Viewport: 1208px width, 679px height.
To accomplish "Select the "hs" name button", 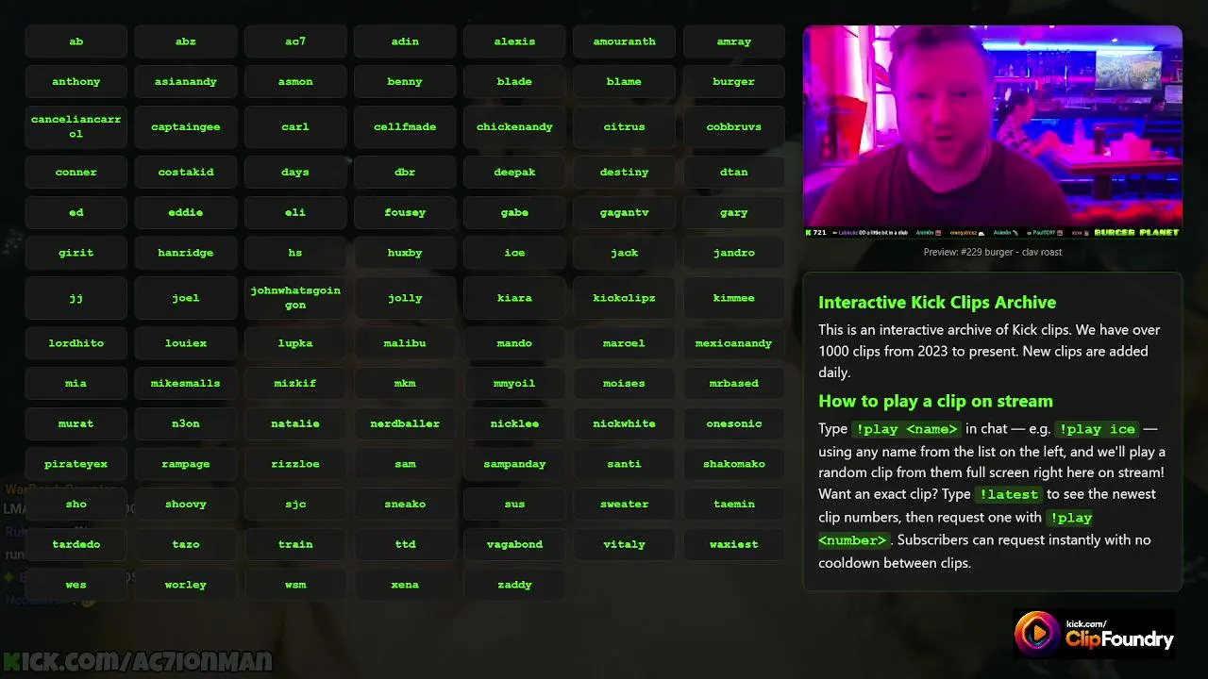I will [295, 253].
